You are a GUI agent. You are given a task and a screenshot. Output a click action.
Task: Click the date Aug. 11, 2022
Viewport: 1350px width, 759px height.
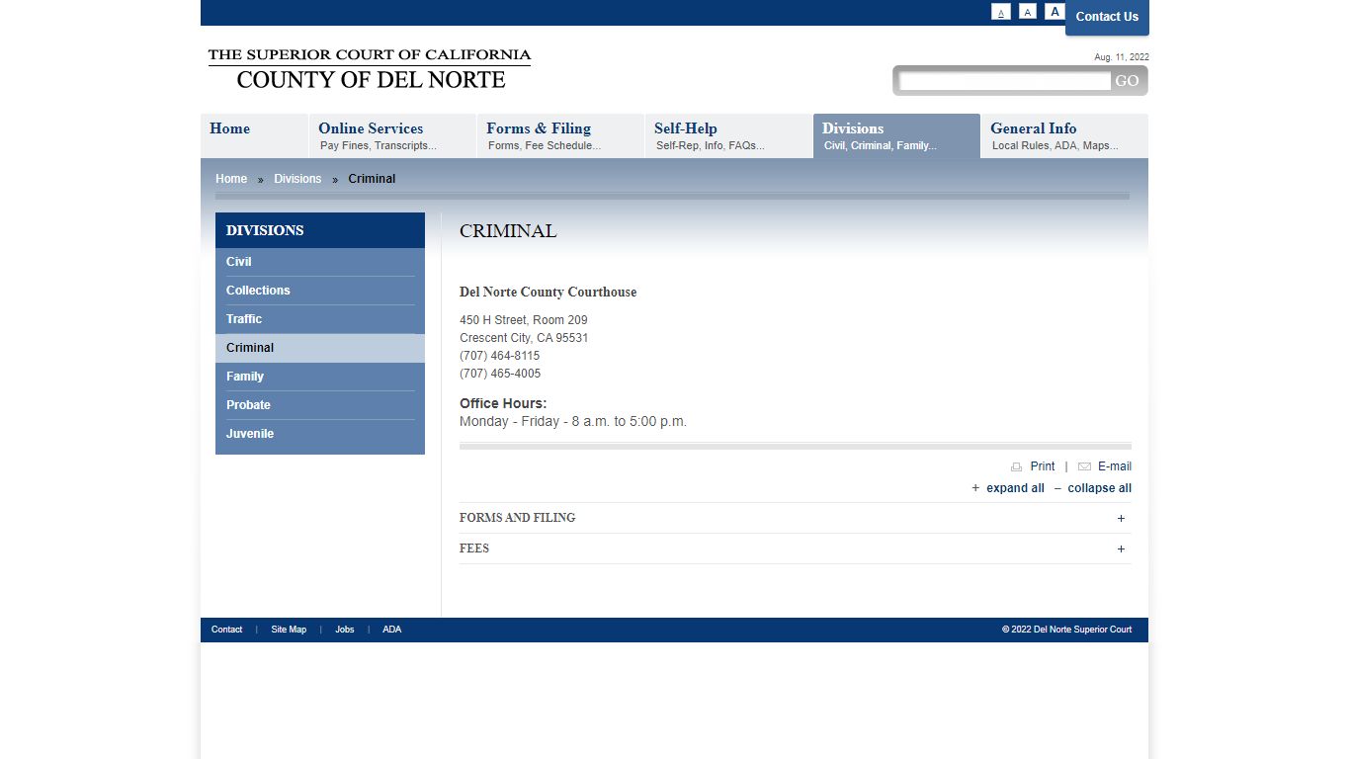click(x=1122, y=57)
